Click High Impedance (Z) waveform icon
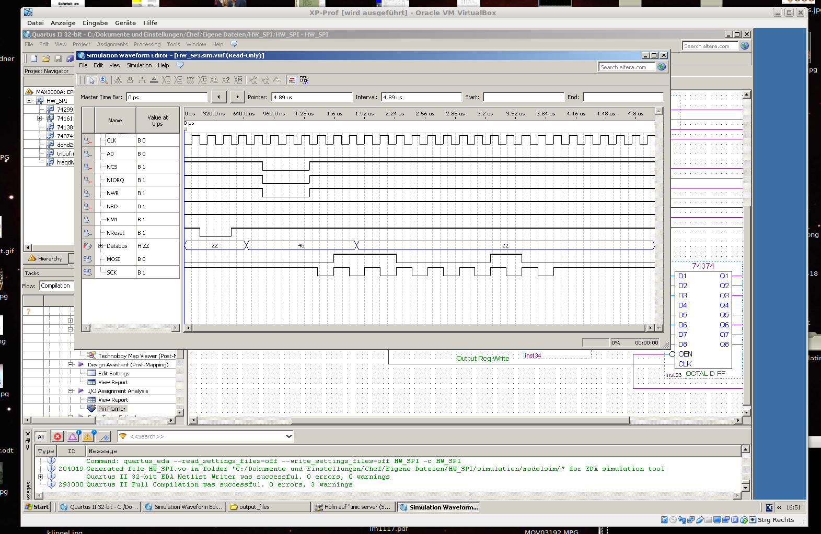Screen dimensions: 821x534 pos(154,80)
